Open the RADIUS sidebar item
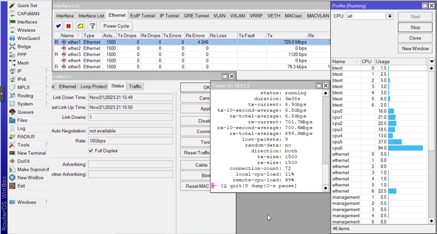Viewport: 437px width, 234px height. pyautogui.click(x=26, y=136)
